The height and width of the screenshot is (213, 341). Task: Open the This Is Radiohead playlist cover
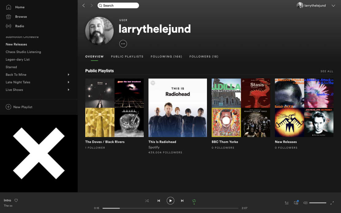(178, 108)
